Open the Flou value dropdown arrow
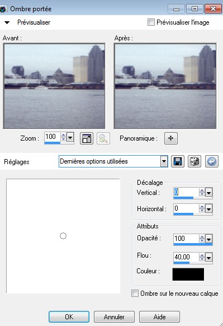Viewport: 223px width, 326px height. tap(208, 258)
